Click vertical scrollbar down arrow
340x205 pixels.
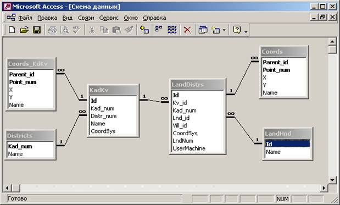click(332, 180)
